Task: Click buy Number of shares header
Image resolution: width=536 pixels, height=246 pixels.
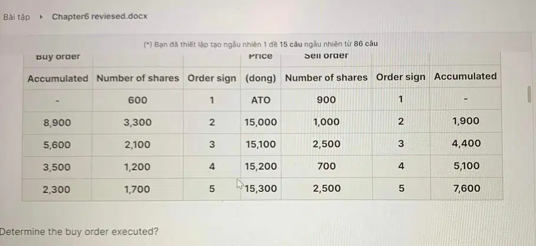Action: pos(138,78)
